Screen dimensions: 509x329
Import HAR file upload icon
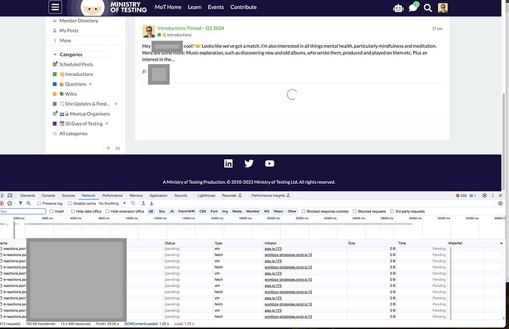[143, 204]
